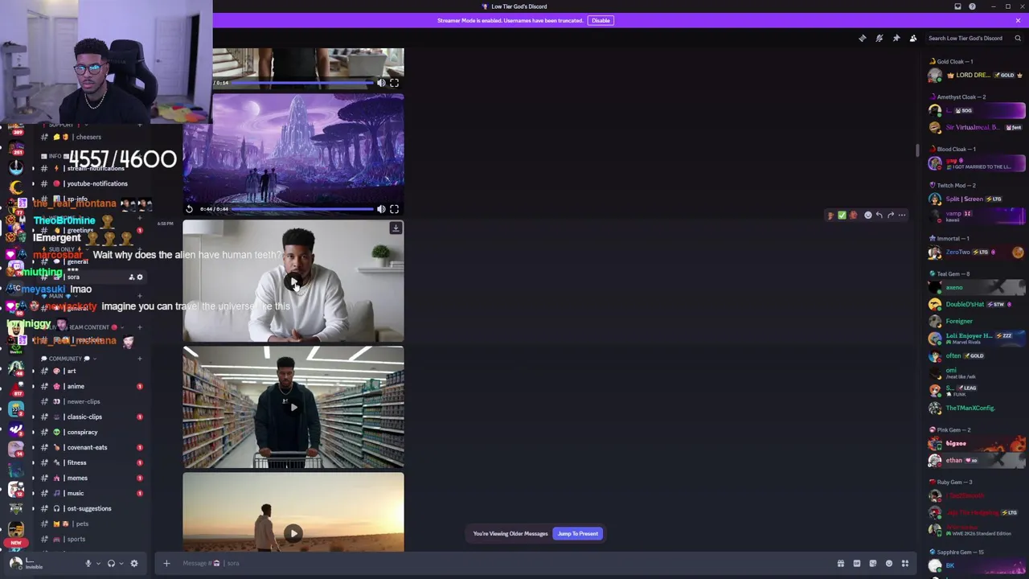Open emoji picker in message bar
Image resolution: width=1029 pixels, height=579 pixels.
(889, 563)
